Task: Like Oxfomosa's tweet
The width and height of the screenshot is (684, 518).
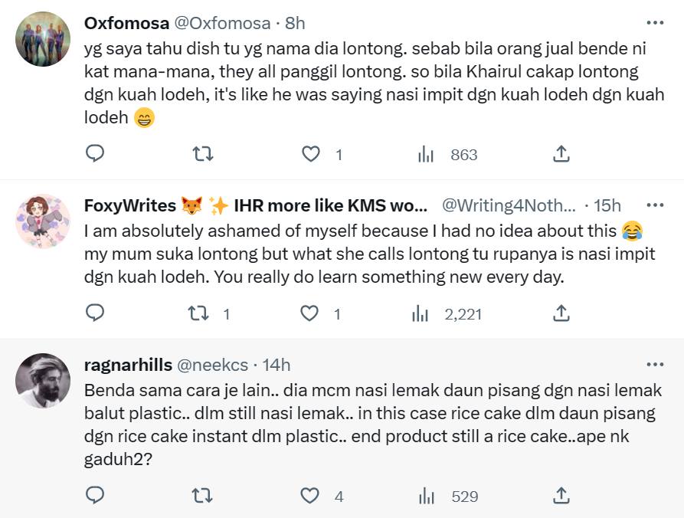Action: [x=310, y=155]
